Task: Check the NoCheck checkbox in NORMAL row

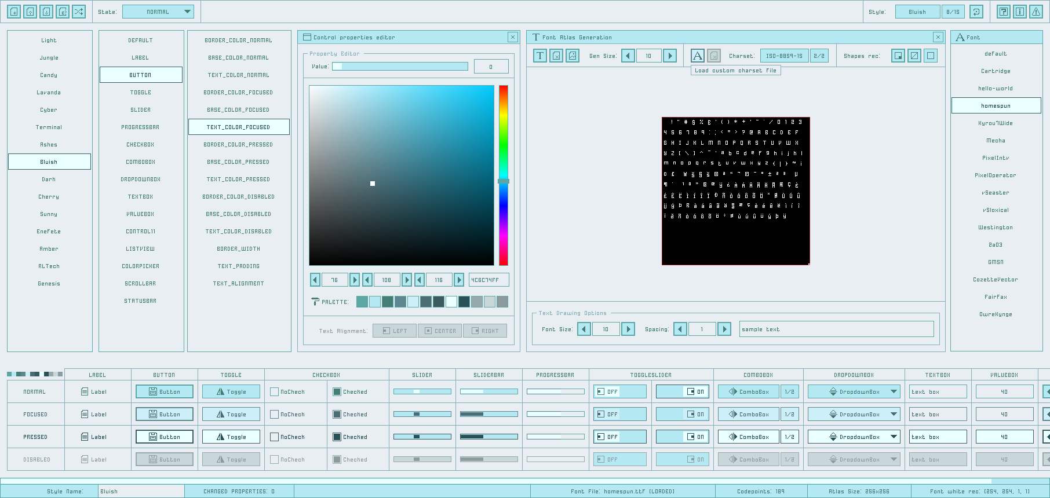Action: pos(275,392)
